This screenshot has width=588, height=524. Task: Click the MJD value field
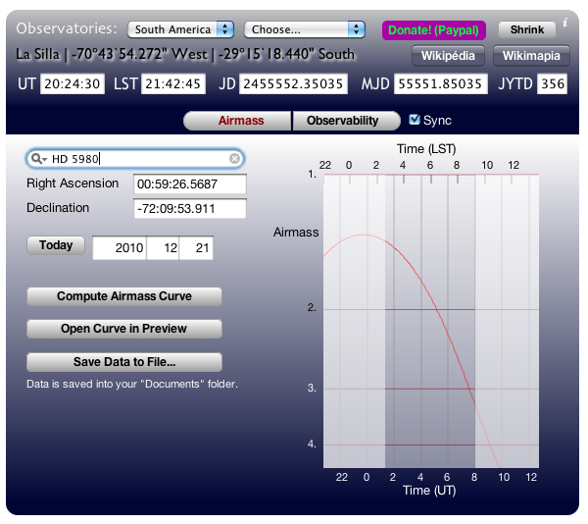tap(441, 83)
